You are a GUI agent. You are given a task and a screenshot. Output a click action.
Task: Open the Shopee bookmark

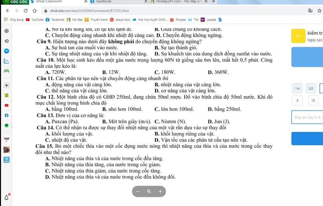tap(178, 20)
